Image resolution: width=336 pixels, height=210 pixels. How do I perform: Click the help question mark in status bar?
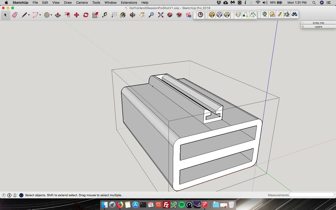tap(21, 195)
